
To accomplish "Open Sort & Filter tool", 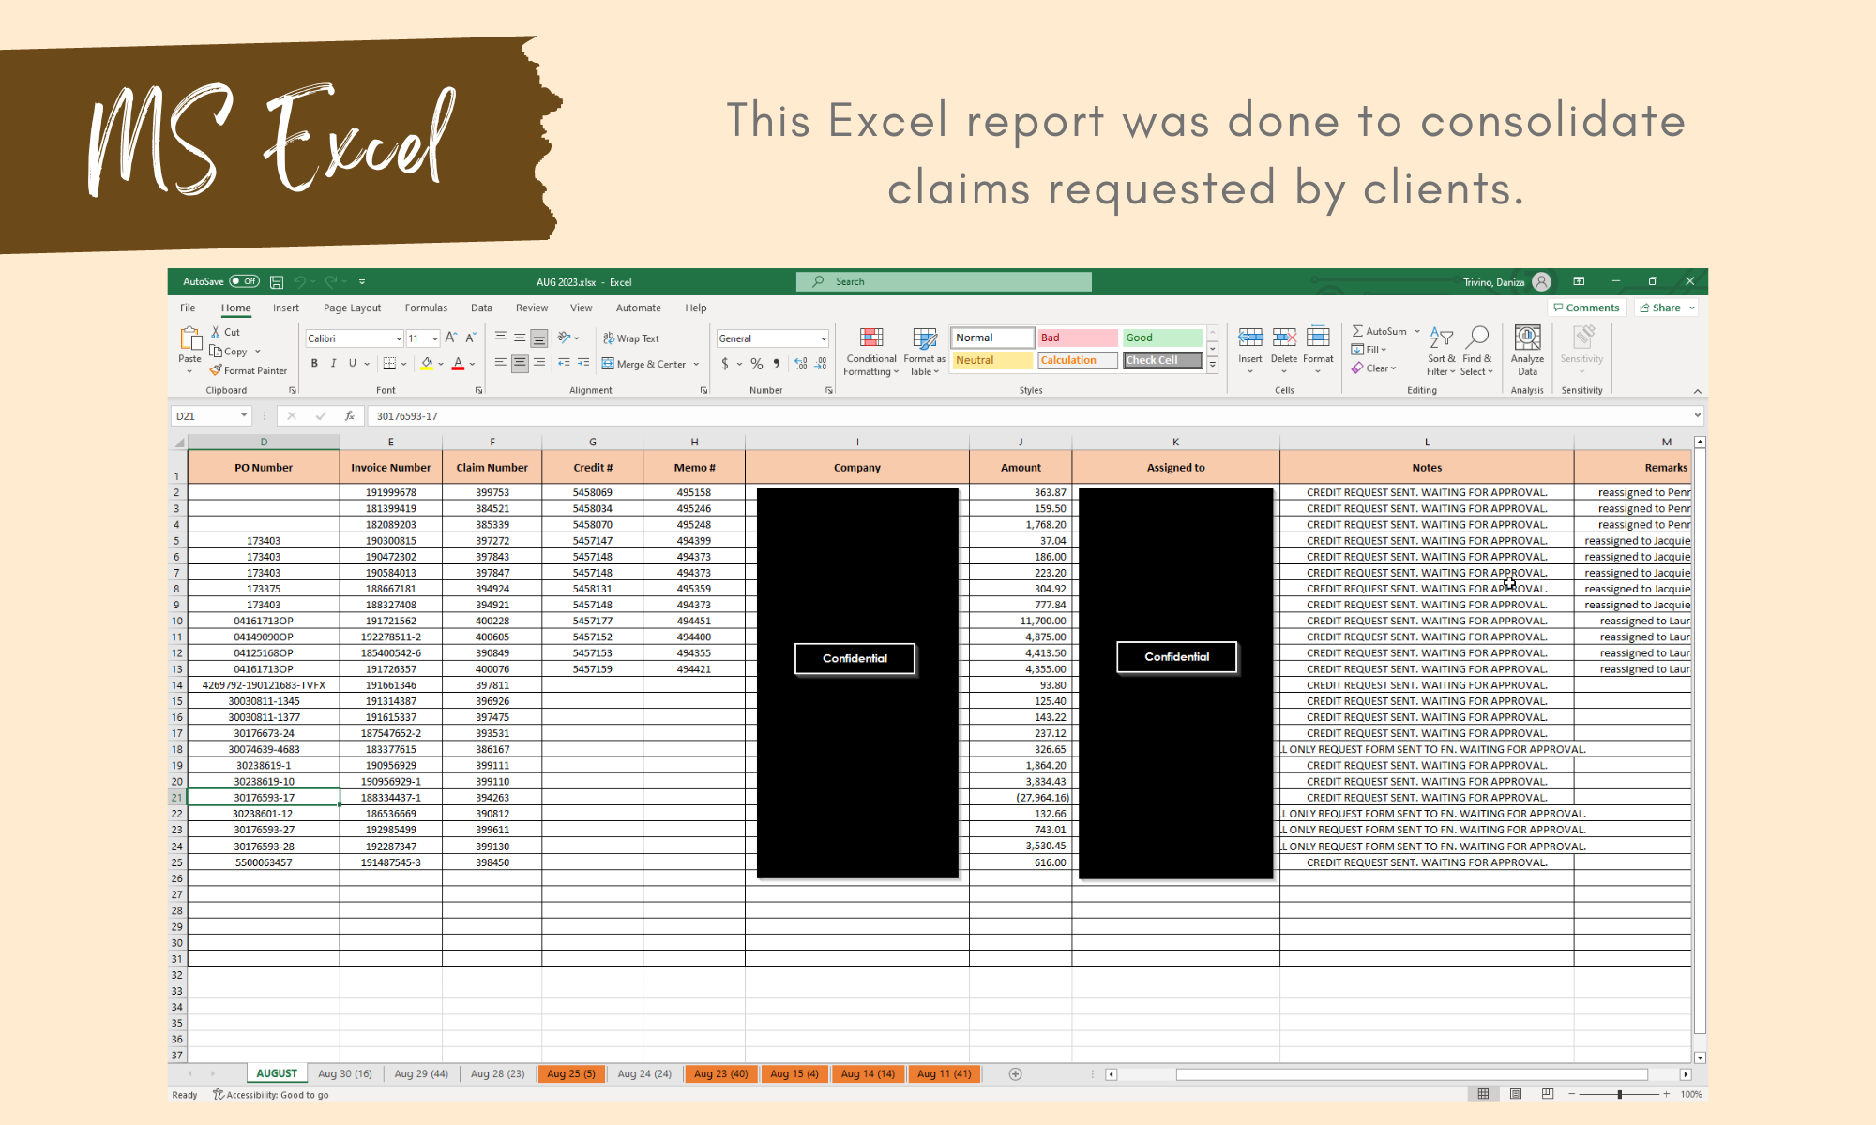I will [1441, 338].
